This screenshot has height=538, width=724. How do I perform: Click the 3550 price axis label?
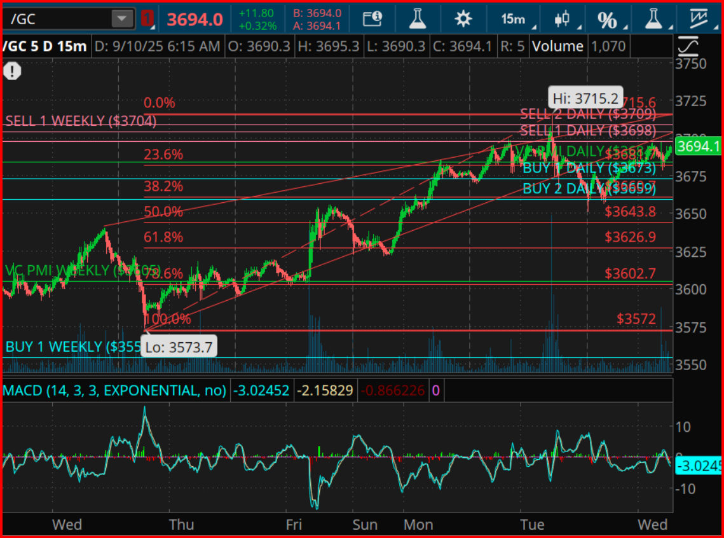691,365
